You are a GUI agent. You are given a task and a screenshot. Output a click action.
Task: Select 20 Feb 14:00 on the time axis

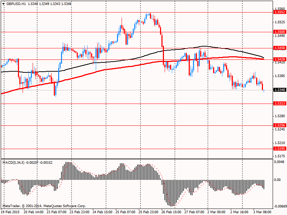tap(34, 212)
